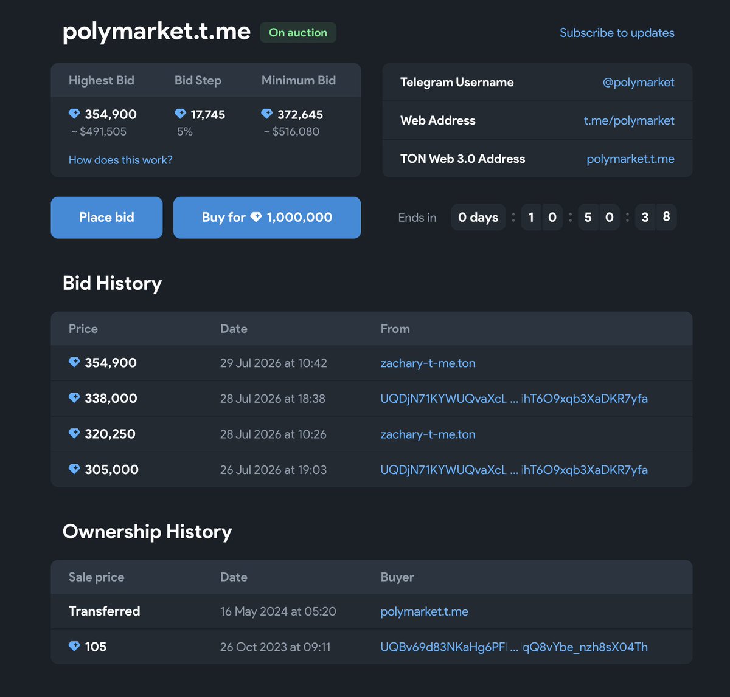This screenshot has width=730, height=697.
Task: Click the Telegram Username label
Action: click(457, 82)
